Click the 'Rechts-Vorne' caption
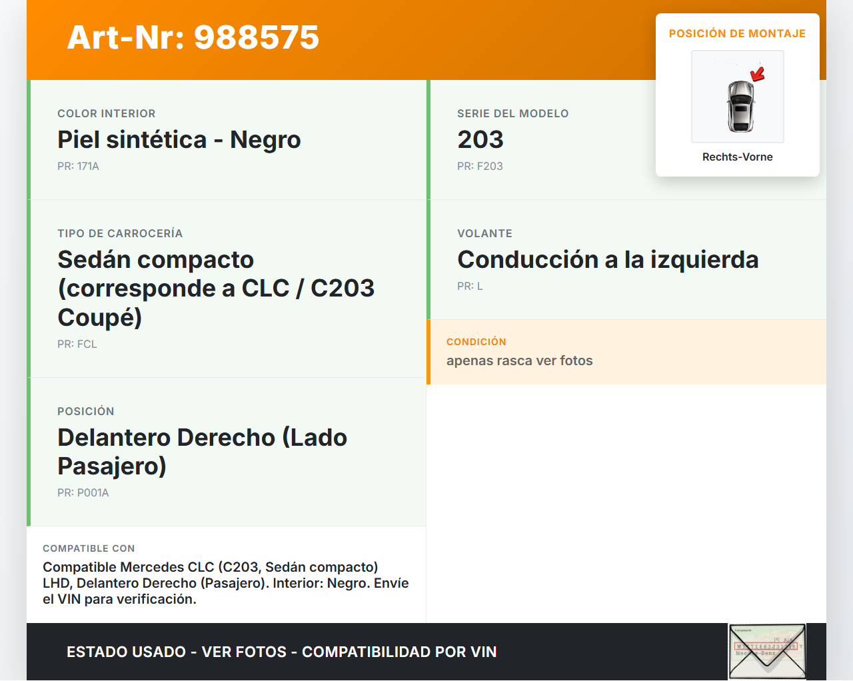 (738, 157)
